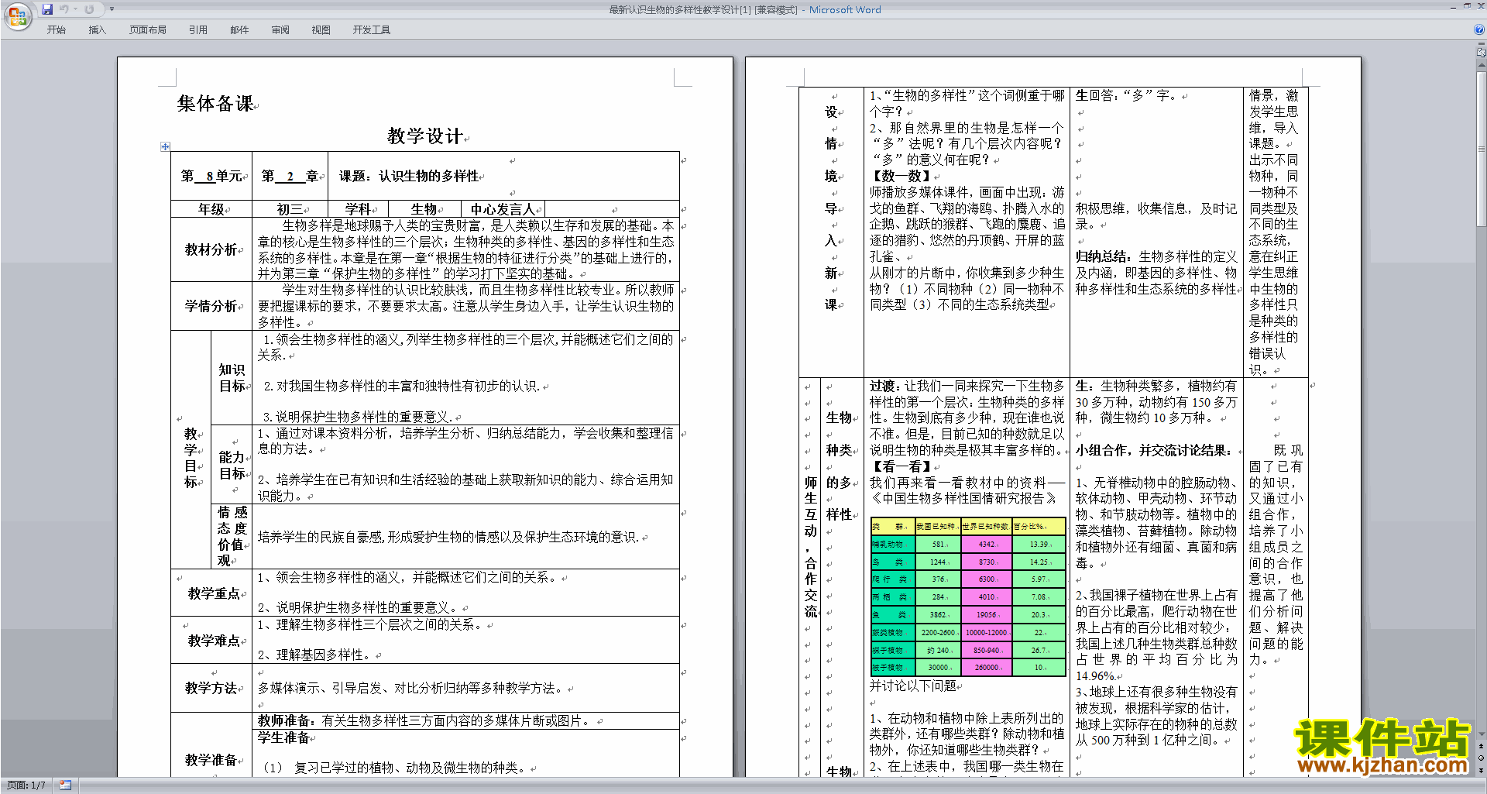This screenshot has width=1487, height=794.
Task: Click the Undo arrow in quick access toolbar
Action: coord(64,9)
